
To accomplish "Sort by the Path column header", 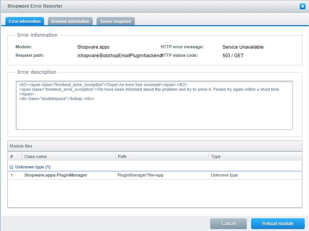I will (162, 156).
